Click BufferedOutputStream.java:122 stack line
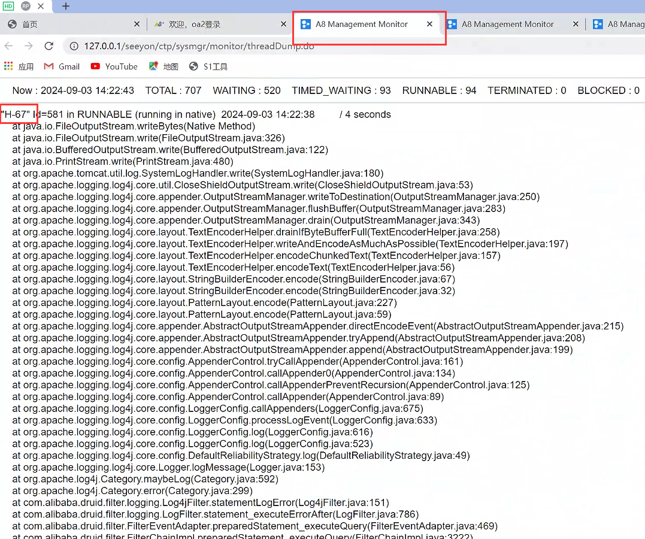This screenshot has width=645, height=539. (170, 150)
